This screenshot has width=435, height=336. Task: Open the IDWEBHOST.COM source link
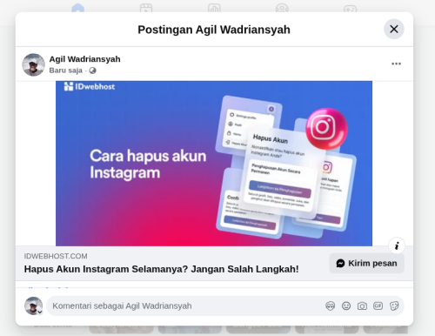pos(56,256)
